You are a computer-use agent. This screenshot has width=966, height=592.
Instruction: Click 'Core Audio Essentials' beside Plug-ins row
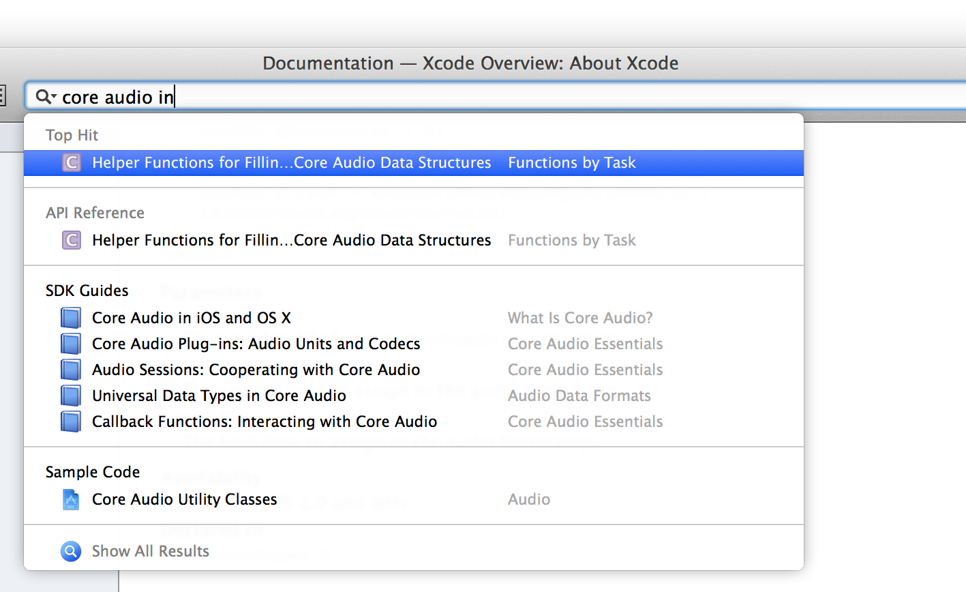coord(586,344)
